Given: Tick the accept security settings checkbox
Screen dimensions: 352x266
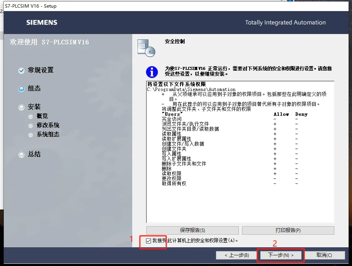Looking at the screenshot, I should click(x=148, y=241).
